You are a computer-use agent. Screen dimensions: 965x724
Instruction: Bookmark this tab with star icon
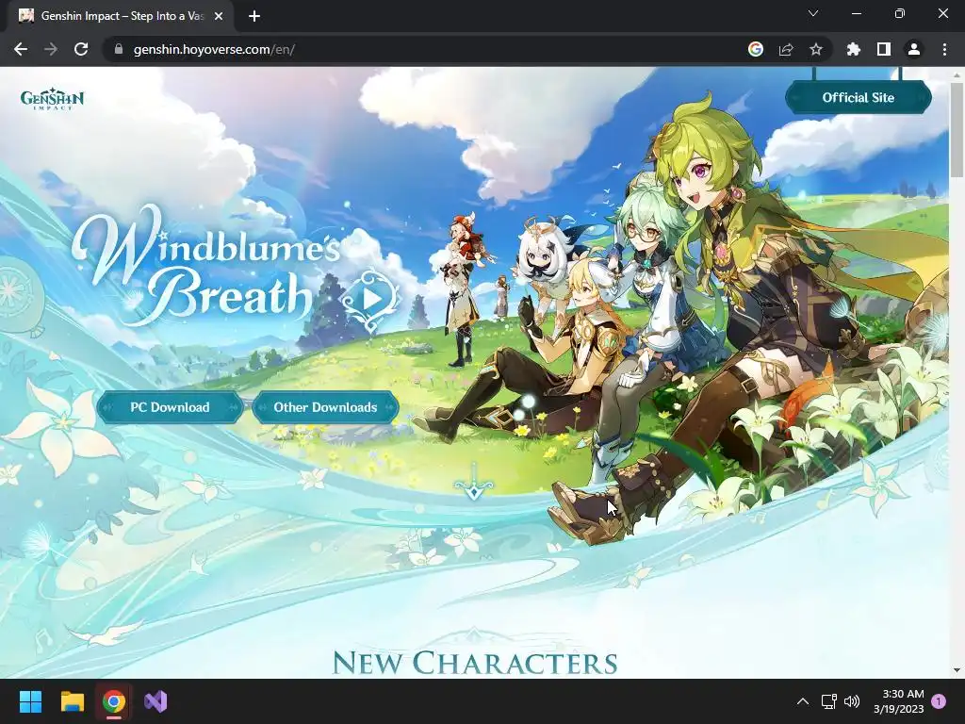[816, 49]
